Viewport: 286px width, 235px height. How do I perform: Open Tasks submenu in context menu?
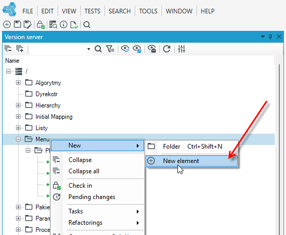click(x=97, y=211)
